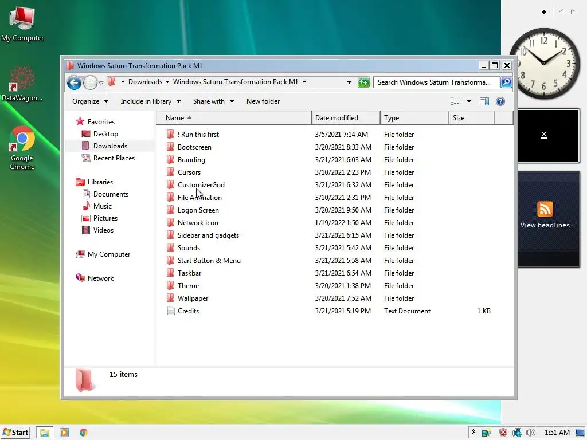Click the Show desktop icon in the tray

(x=580, y=433)
